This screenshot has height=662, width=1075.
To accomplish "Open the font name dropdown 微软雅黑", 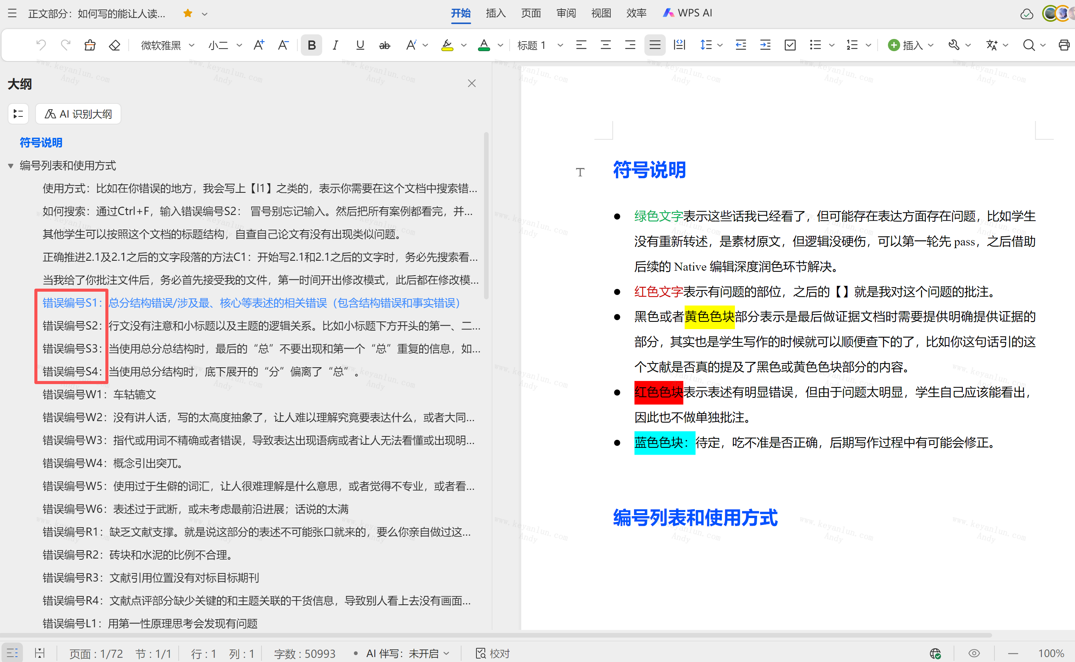I will (x=167, y=45).
